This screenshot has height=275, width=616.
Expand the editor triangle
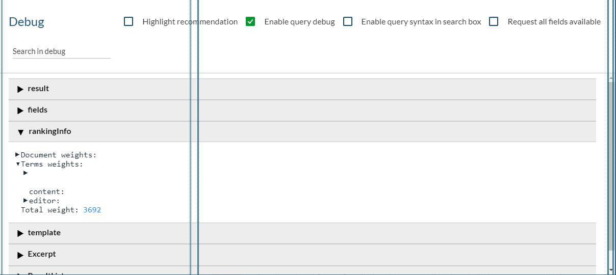pos(25,200)
